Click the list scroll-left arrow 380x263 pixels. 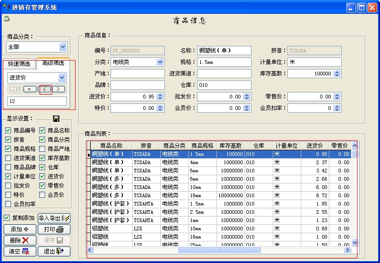coord(90,250)
